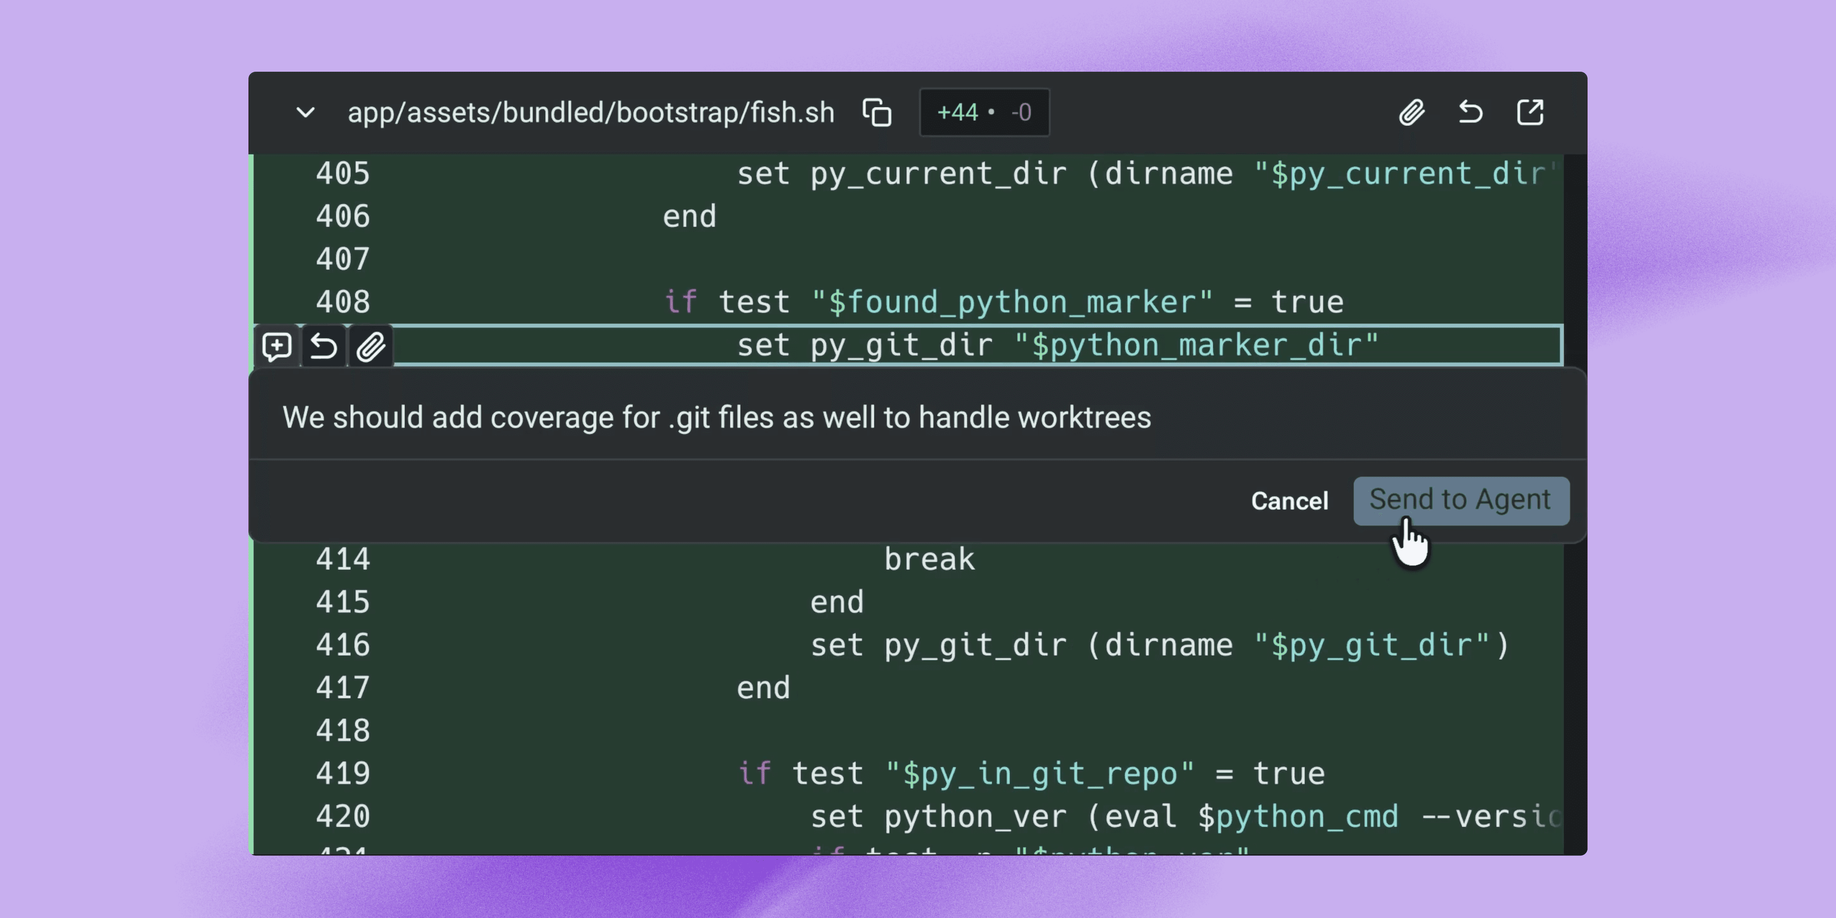1836x918 pixels.
Task: Attach fish.sh as context using the top paperclip
Action: [1410, 112]
